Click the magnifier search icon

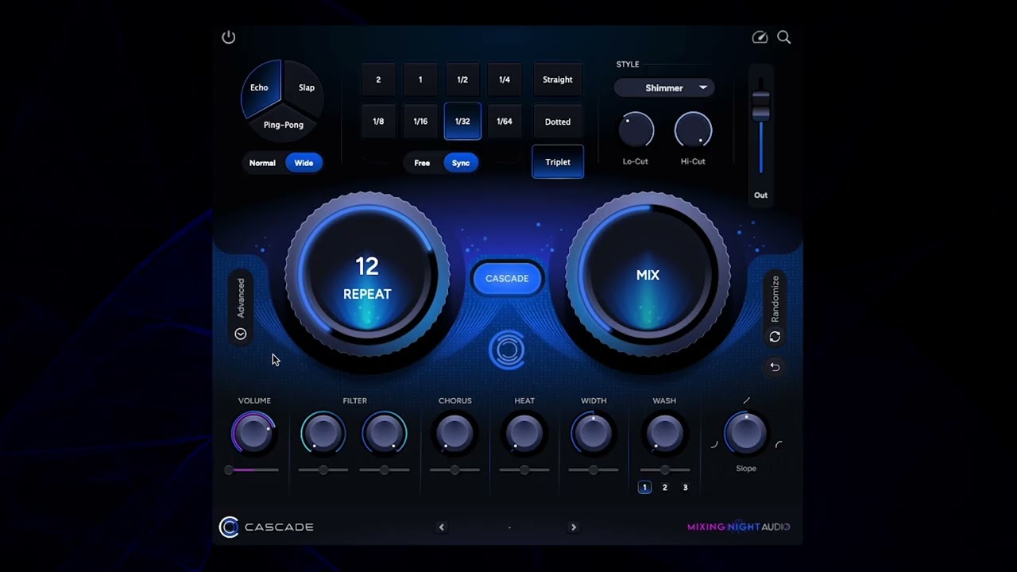pyautogui.click(x=784, y=37)
